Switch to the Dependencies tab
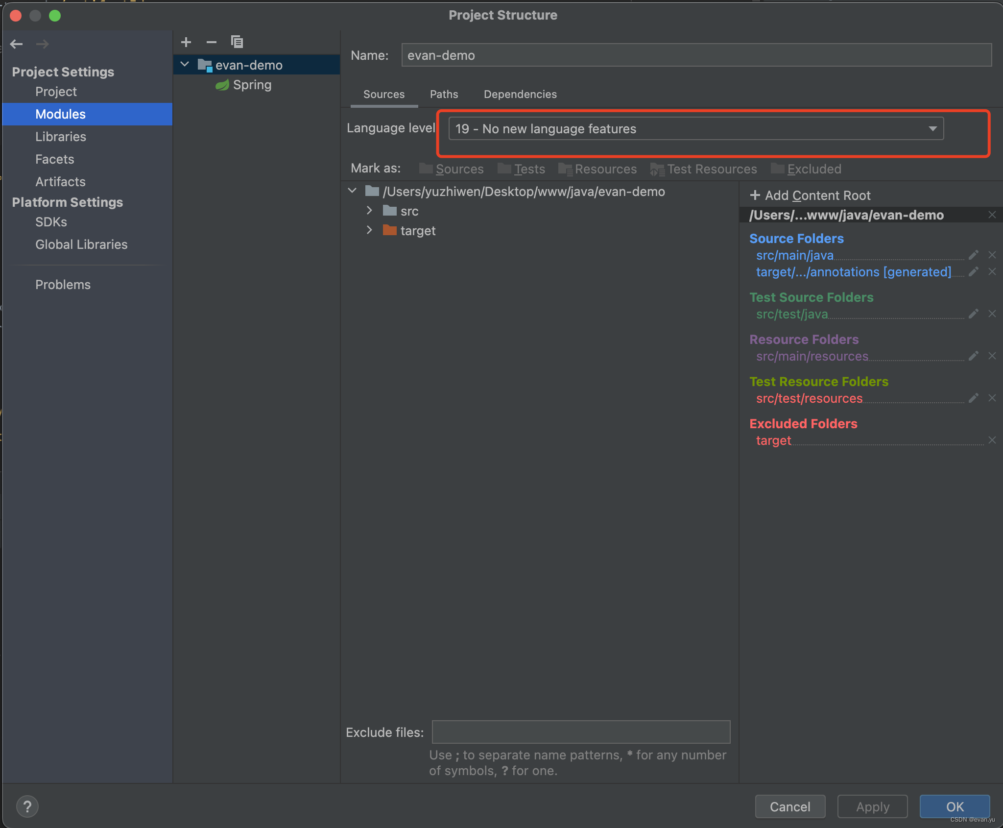Image resolution: width=1003 pixels, height=828 pixels. click(520, 94)
